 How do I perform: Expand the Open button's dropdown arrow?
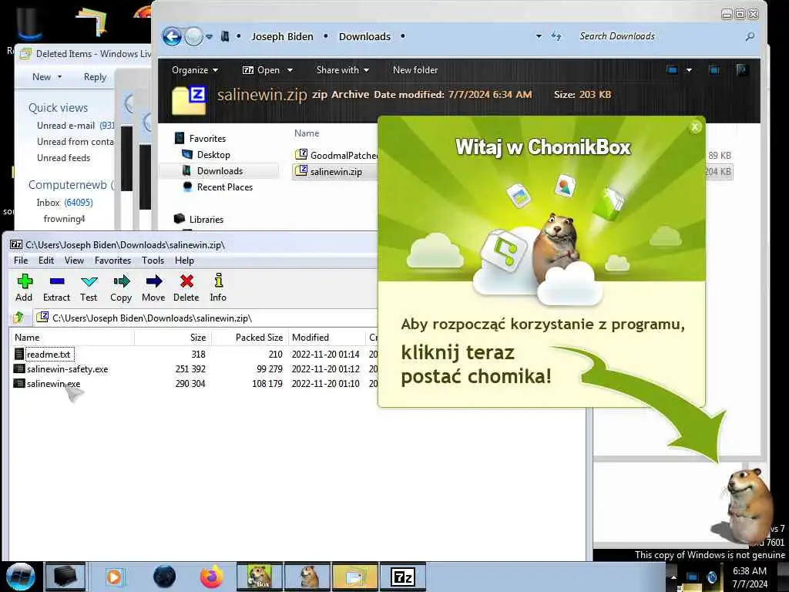tap(290, 70)
